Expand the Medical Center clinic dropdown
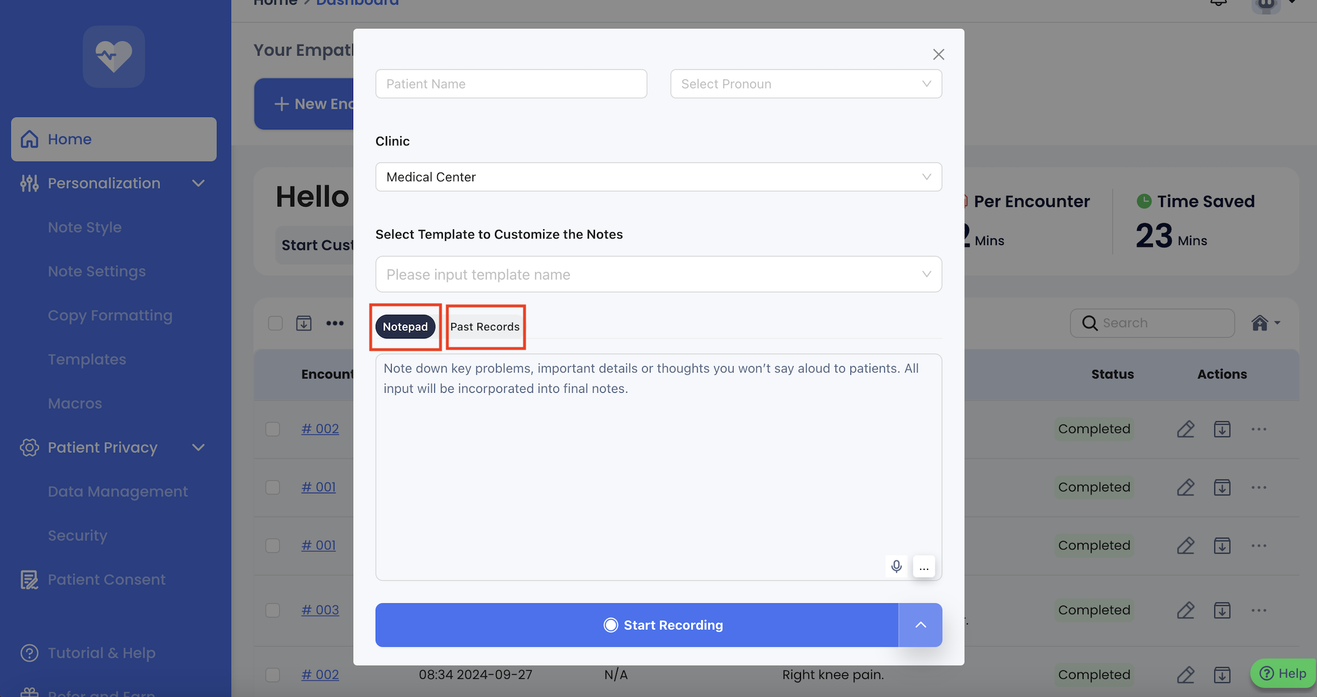The width and height of the screenshot is (1317, 697). click(658, 177)
